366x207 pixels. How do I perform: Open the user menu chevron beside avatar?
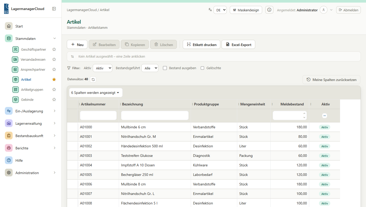331,10
